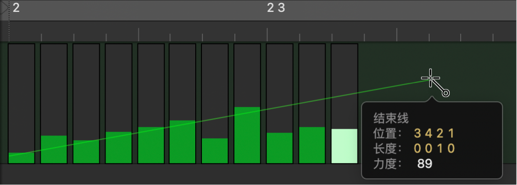Click the length value 0 0 1 0
The image size is (517, 185).
(x=434, y=148)
